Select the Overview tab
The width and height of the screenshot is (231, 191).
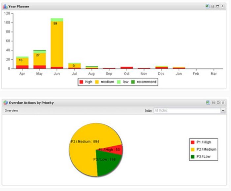coord(11,111)
